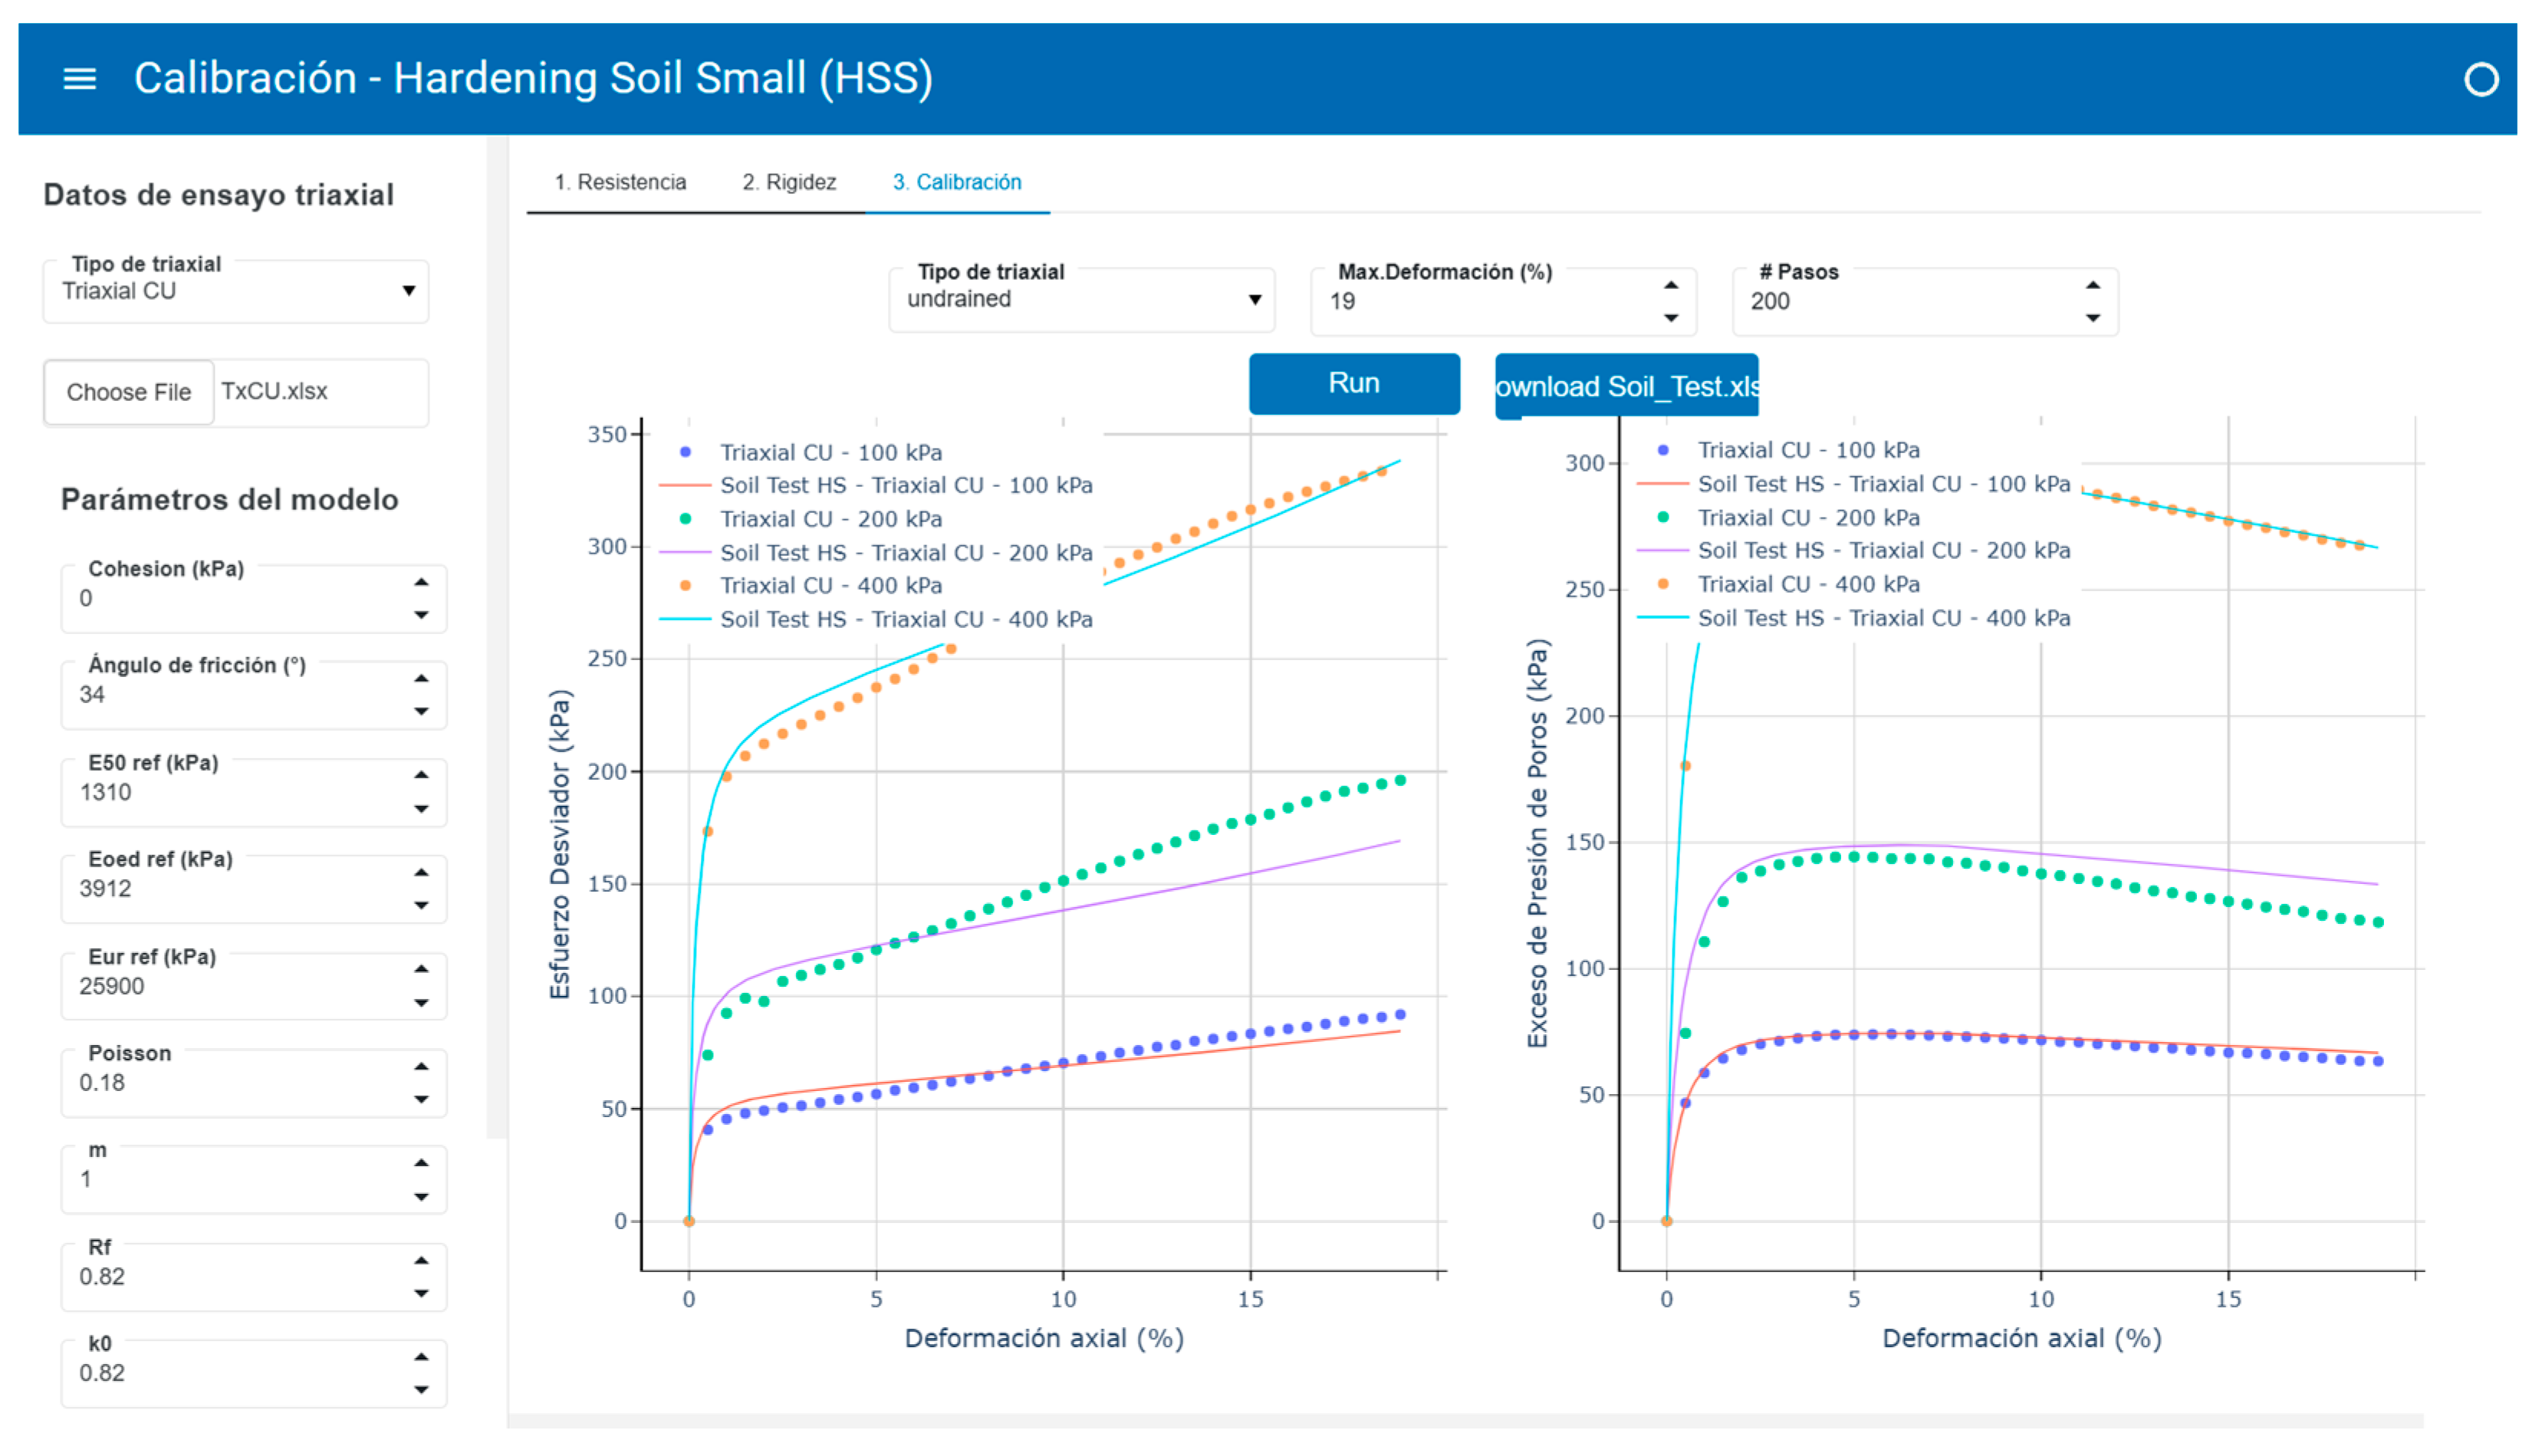The height and width of the screenshot is (1456, 2532).
Task: Click the Choose File button
Action: (x=129, y=392)
